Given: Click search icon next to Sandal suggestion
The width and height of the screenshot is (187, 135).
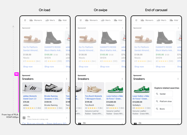Looking at the screenshot, I should [157, 94].
